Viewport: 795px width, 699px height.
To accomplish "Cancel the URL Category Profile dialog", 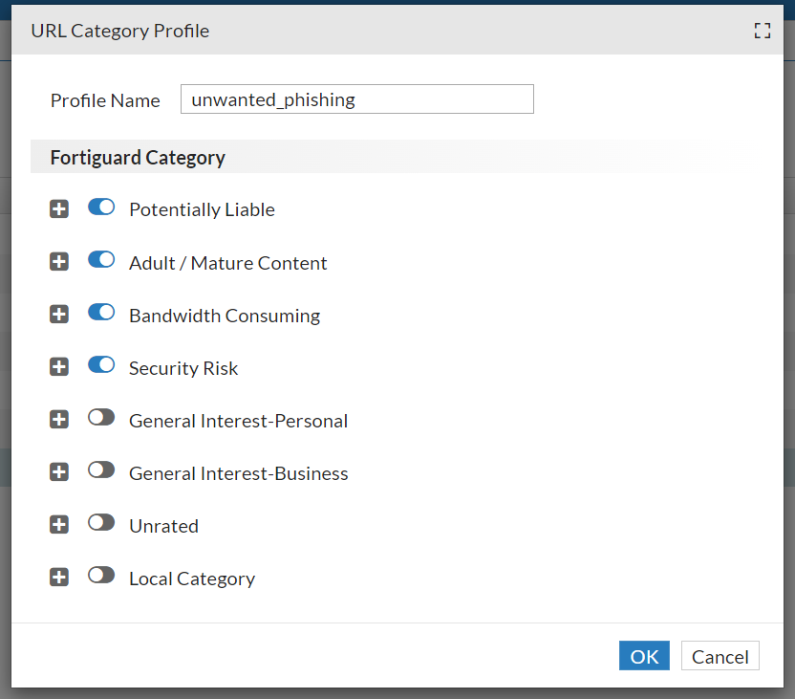I will pyautogui.click(x=720, y=656).
